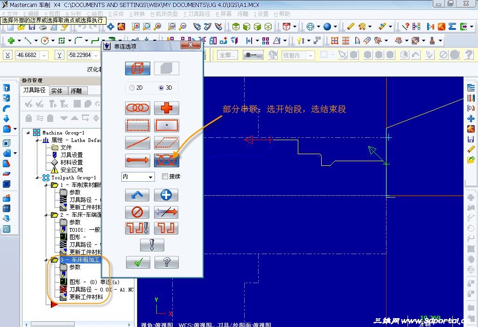This screenshot has width=478, height=327.
Task: Choose the Vector selection method
Action: pyautogui.click(x=138, y=160)
